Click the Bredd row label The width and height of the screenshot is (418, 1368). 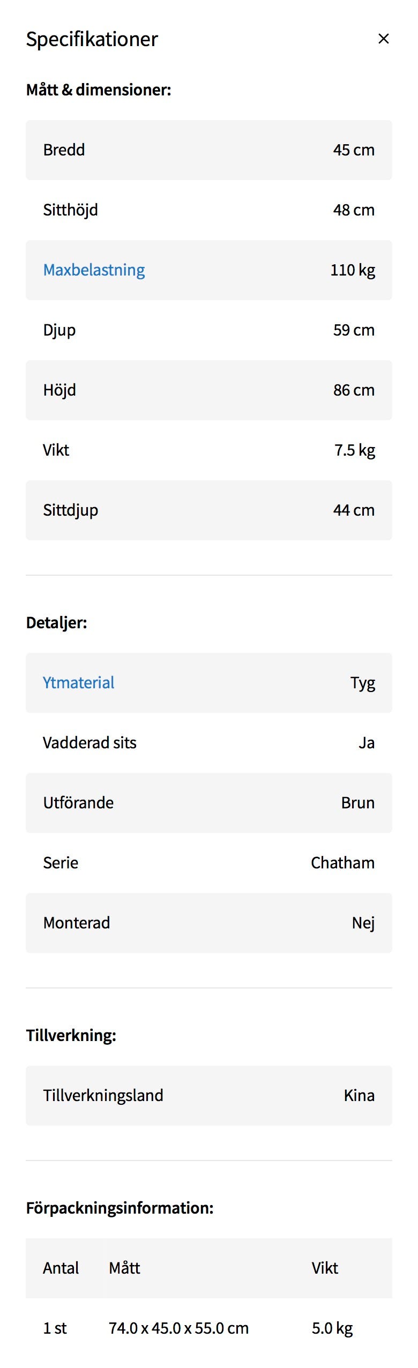point(64,150)
